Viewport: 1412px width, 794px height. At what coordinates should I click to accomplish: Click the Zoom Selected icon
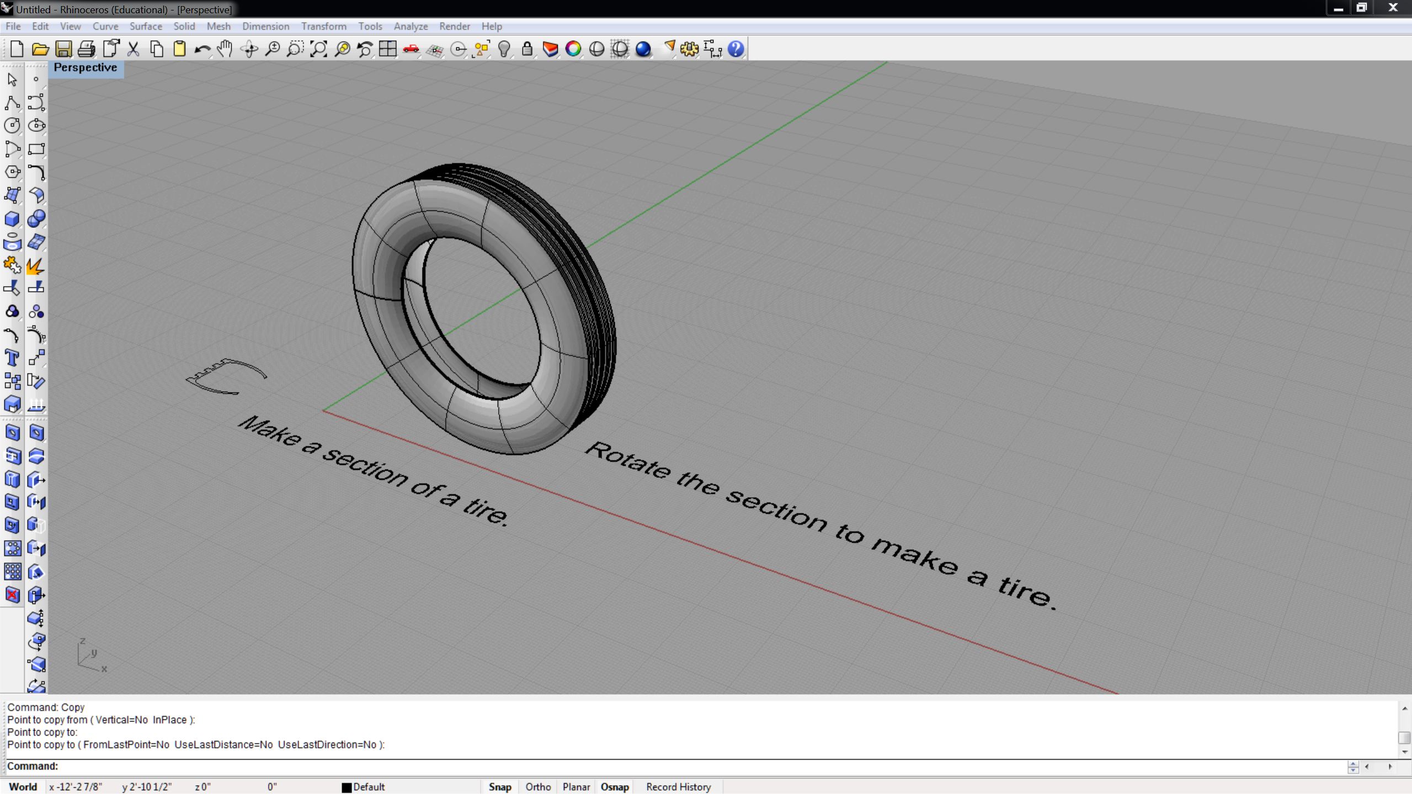click(x=342, y=49)
